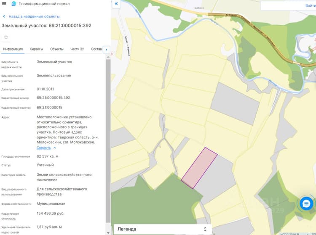Go back using the left chevron icon
This screenshot has height=235, width=316.
click(4, 16)
